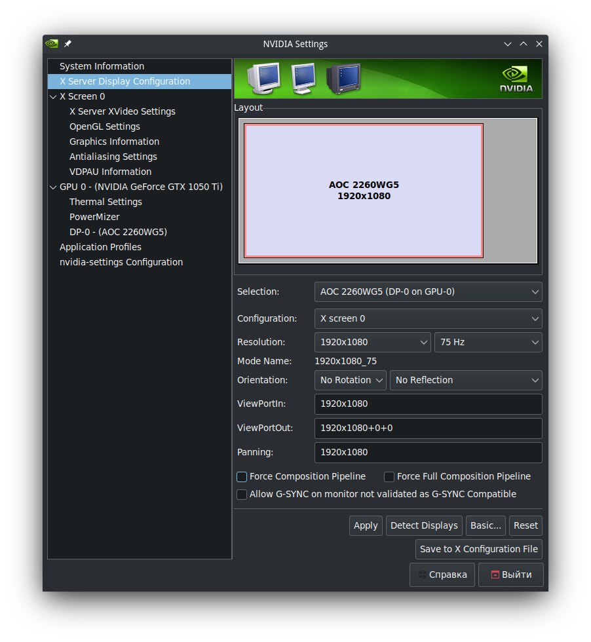This screenshot has width=591, height=642.
Task: Open the Configuration X screen dropdown
Action: point(428,318)
